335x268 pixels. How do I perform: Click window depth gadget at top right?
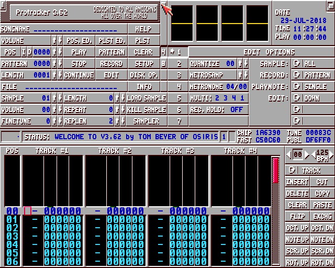tap(330, 5)
